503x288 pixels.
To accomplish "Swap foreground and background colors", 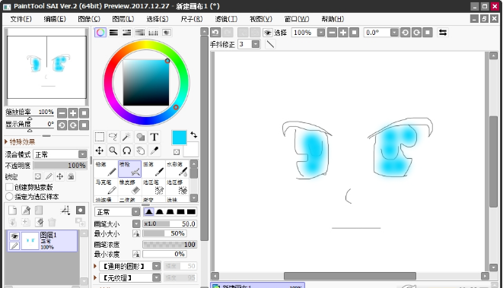I will tap(193, 135).
